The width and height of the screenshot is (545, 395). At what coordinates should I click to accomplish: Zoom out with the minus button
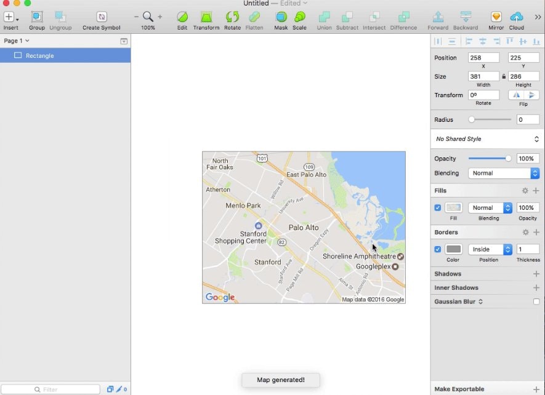(136, 17)
